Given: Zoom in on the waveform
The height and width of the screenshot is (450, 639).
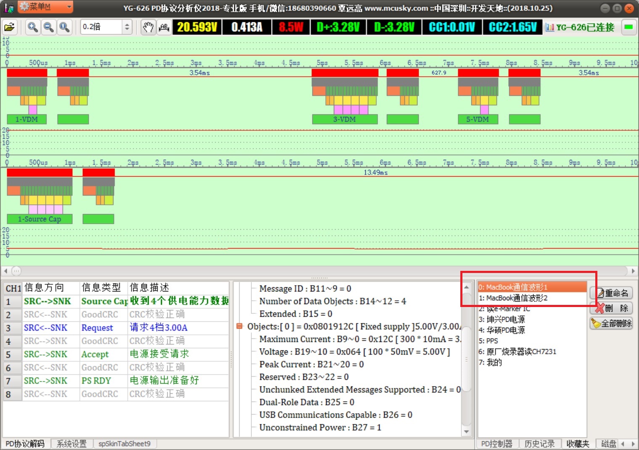Looking at the screenshot, I should [32, 27].
